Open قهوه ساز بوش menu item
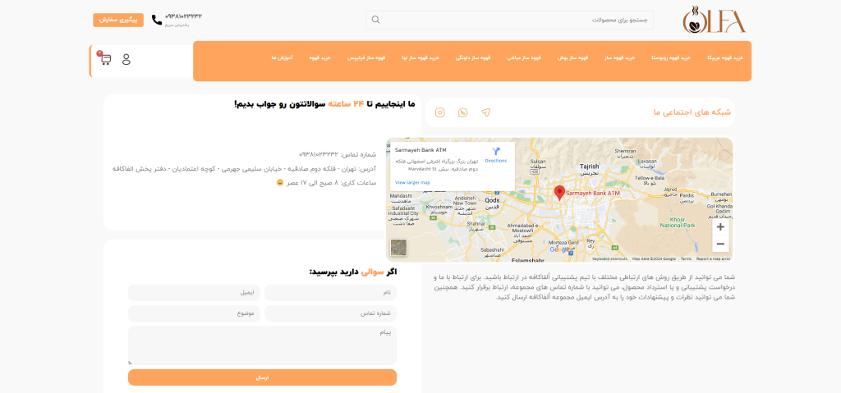 [572, 57]
